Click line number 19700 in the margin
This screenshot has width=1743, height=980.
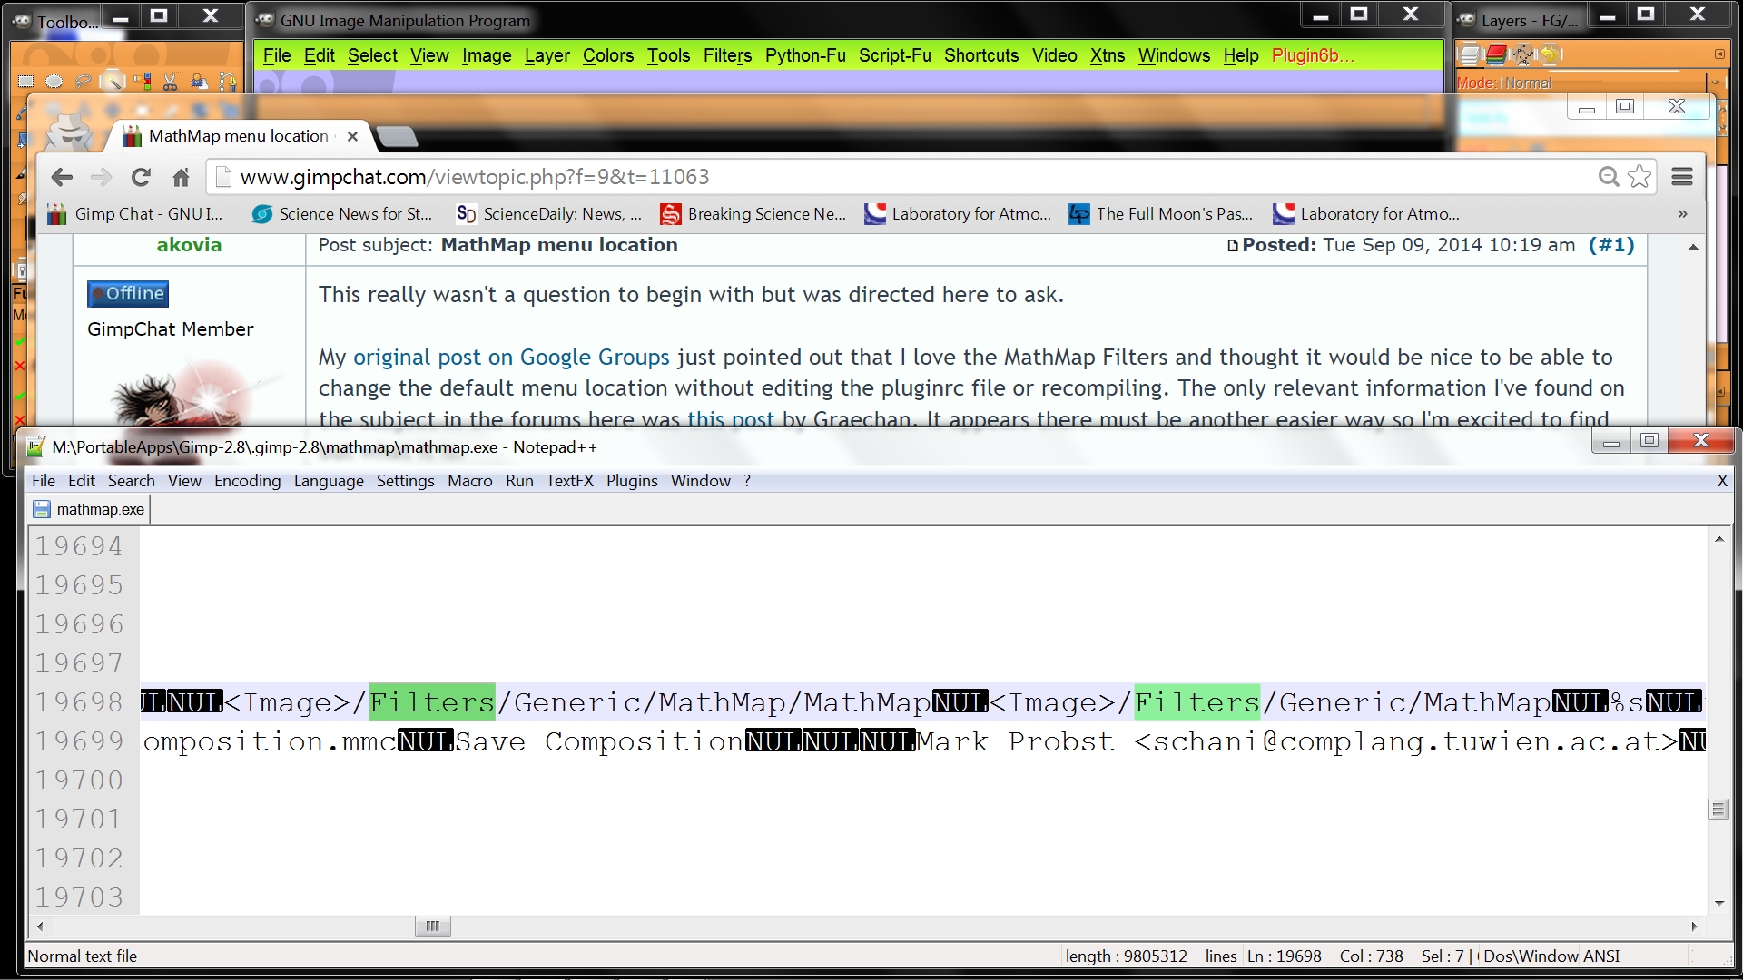coord(79,780)
